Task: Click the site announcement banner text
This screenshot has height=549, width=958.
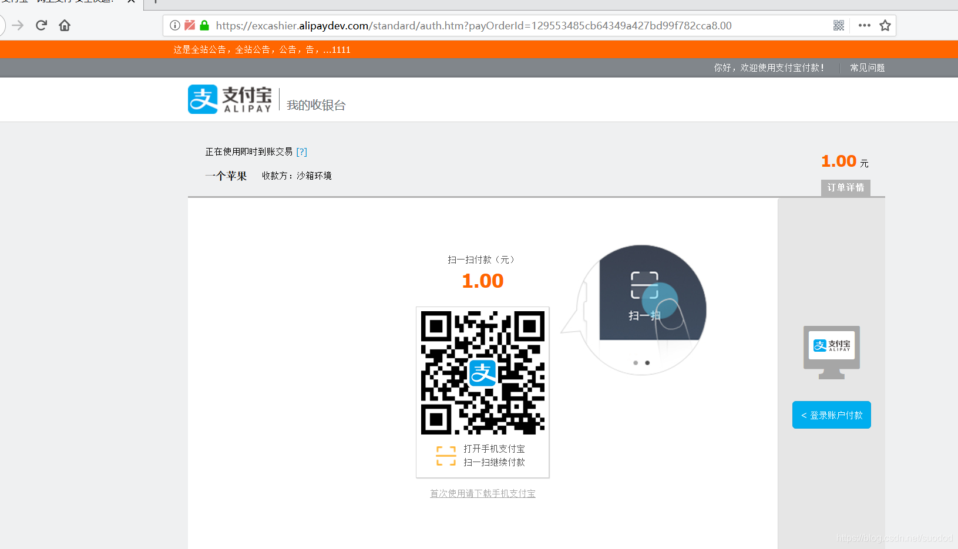Action: pyautogui.click(x=262, y=50)
